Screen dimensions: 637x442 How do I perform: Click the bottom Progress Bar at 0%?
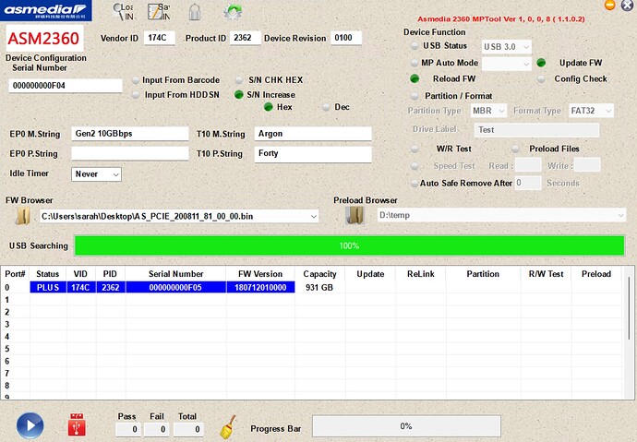click(406, 426)
